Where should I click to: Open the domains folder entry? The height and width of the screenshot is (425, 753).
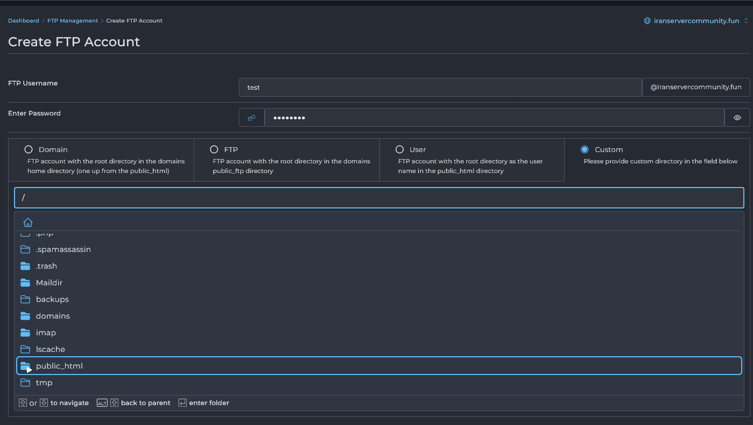[x=53, y=316]
